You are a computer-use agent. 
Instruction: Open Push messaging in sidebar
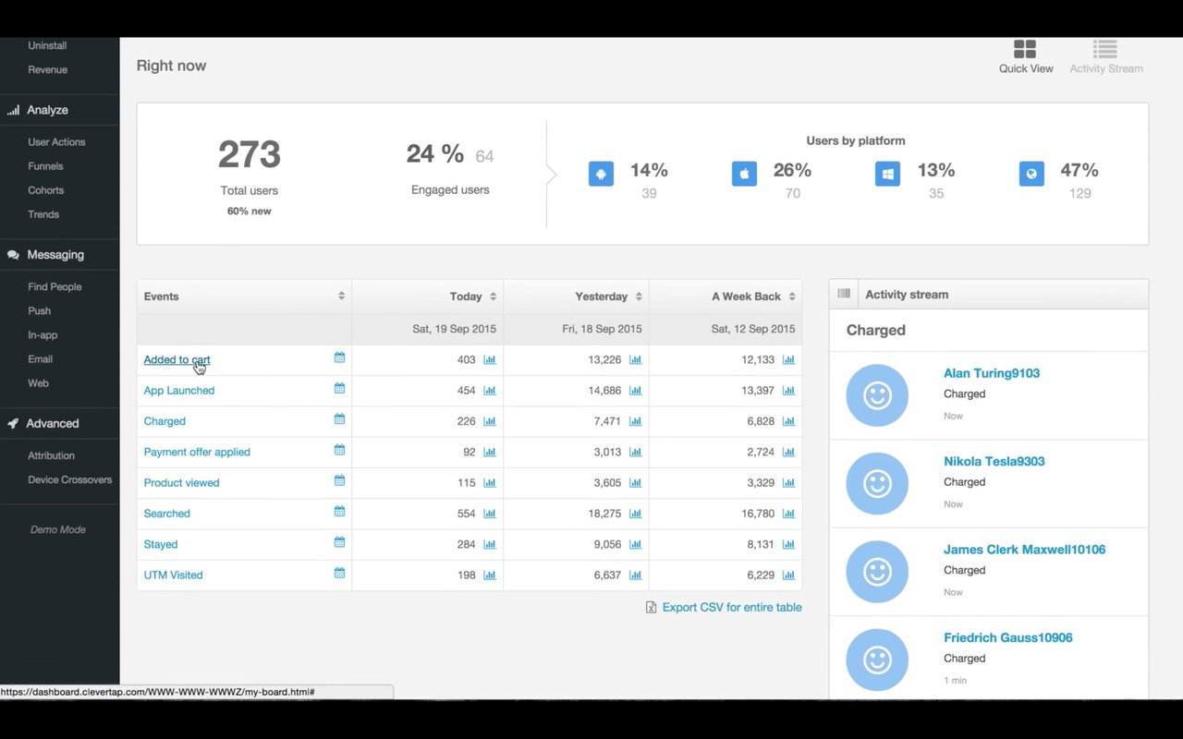(39, 311)
